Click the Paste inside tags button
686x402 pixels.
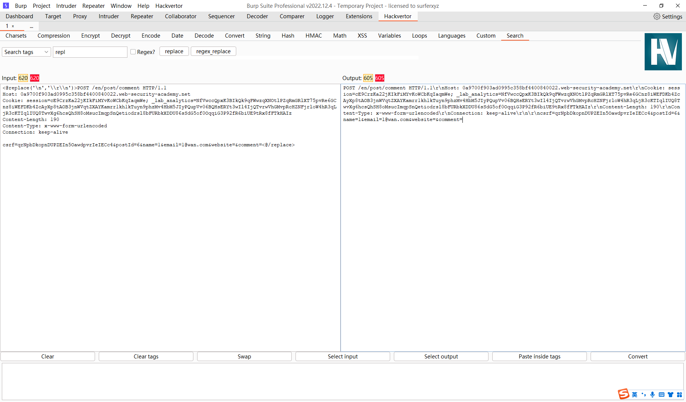[540, 357]
